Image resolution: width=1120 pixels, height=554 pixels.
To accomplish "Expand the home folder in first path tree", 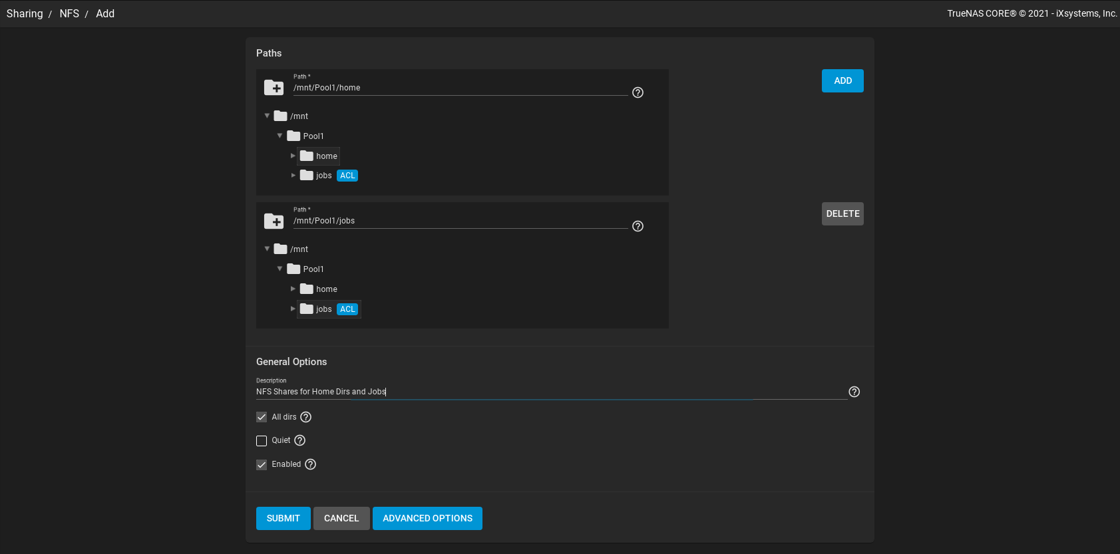I will pyautogui.click(x=293, y=156).
